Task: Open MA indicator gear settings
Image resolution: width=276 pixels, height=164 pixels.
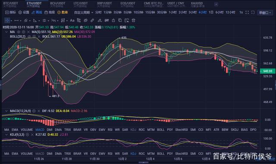Action: click(x=23, y=32)
